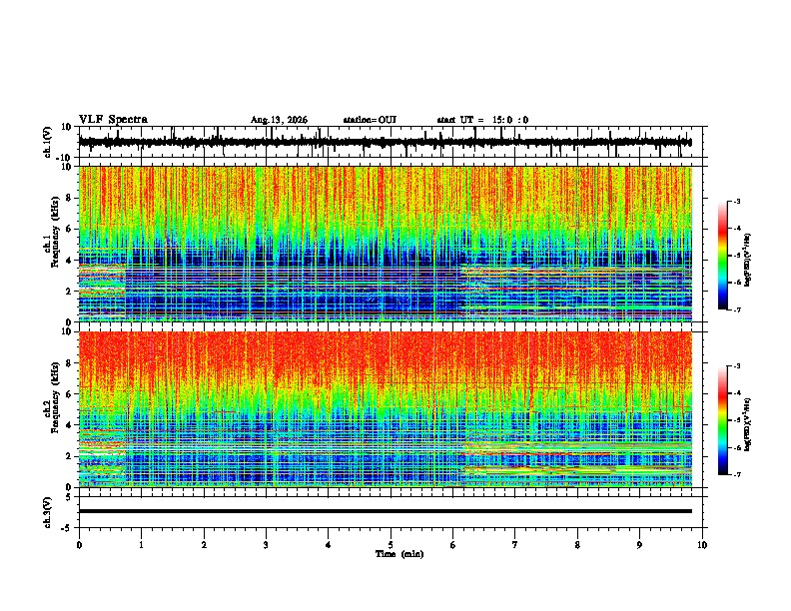Image resolution: width=791 pixels, height=611 pixels.
Task: Click the "station=OUI" header label
Action: 370,120
